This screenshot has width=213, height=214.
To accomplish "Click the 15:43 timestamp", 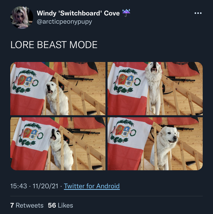I will pos(19,186).
